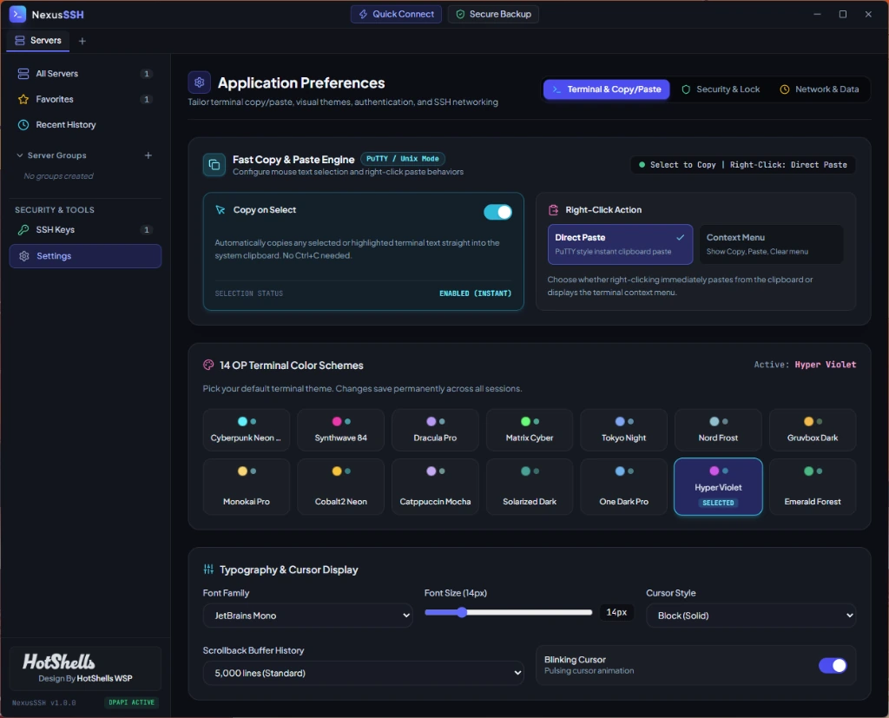Click the Quick Connect lightning icon
This screenshot has height=718, width=889.
pyautogui.click(x=363, y=14)
